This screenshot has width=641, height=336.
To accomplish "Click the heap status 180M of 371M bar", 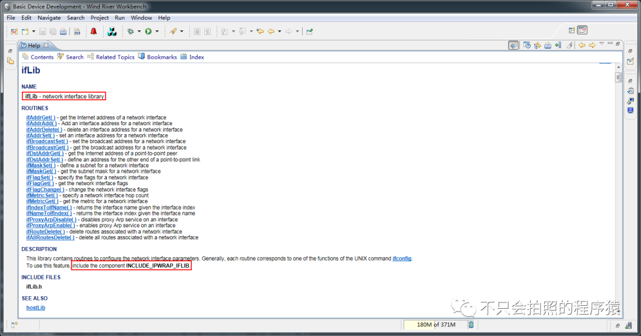I will 436,325.
